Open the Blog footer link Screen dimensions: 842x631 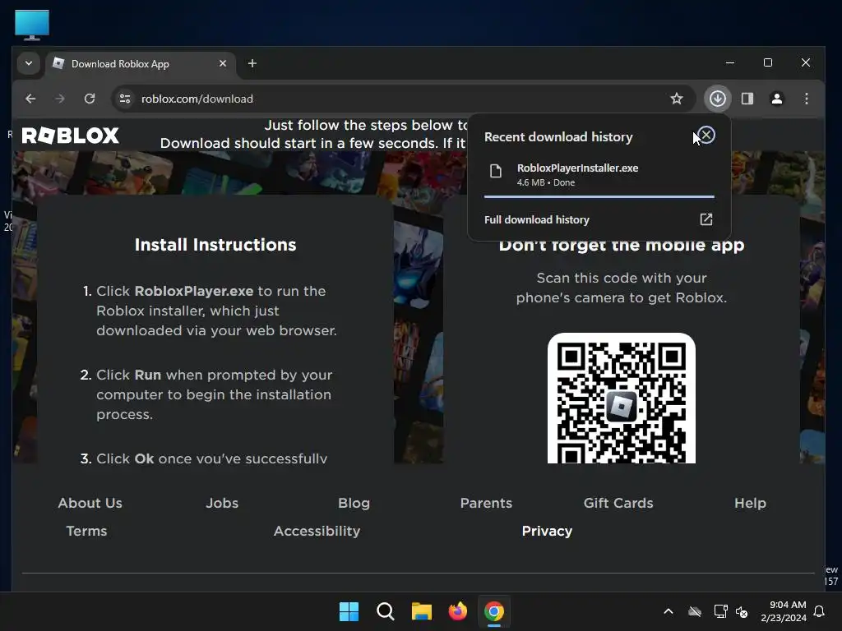click(354, 504)
